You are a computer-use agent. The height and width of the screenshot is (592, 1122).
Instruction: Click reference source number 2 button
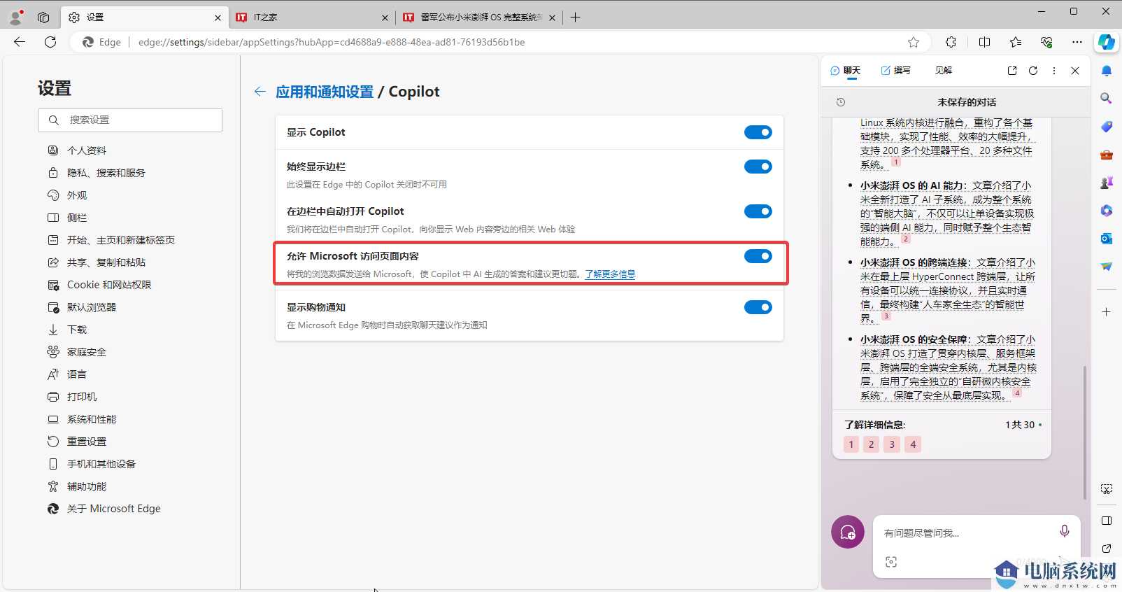click(872, 444)
